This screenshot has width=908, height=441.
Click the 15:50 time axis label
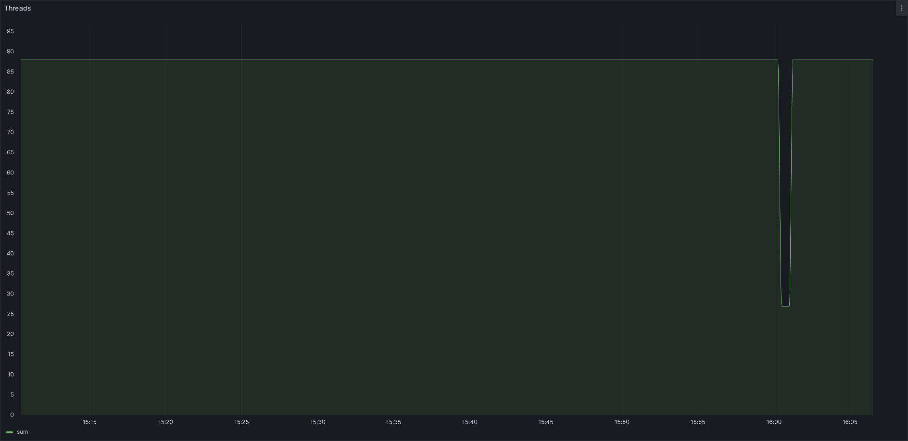coord(622,422)
